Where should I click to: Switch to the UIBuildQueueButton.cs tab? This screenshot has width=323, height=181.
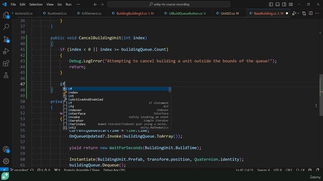tap(187, 14)
